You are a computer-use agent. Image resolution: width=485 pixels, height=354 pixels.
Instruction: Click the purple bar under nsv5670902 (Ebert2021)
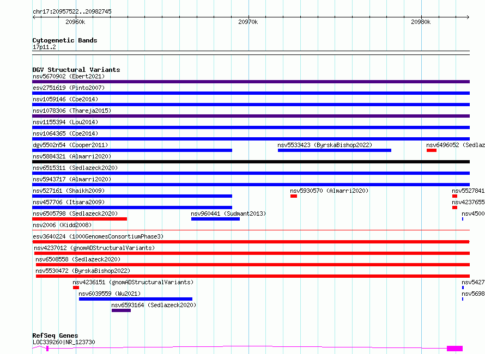[x=251, y=82]
